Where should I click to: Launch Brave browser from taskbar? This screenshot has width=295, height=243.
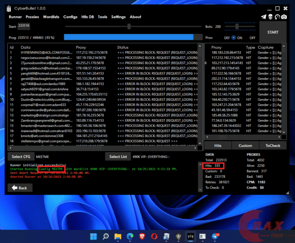coord(142,236)
